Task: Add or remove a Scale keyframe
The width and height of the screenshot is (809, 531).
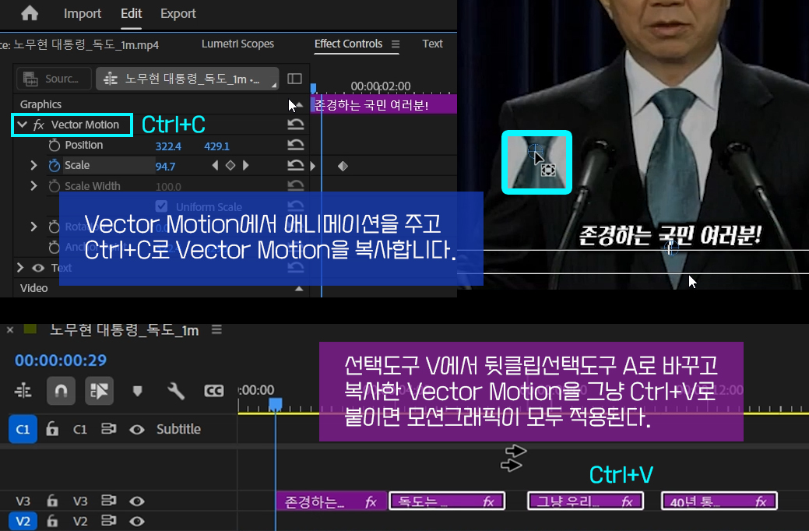Action: tap(230, 165)
